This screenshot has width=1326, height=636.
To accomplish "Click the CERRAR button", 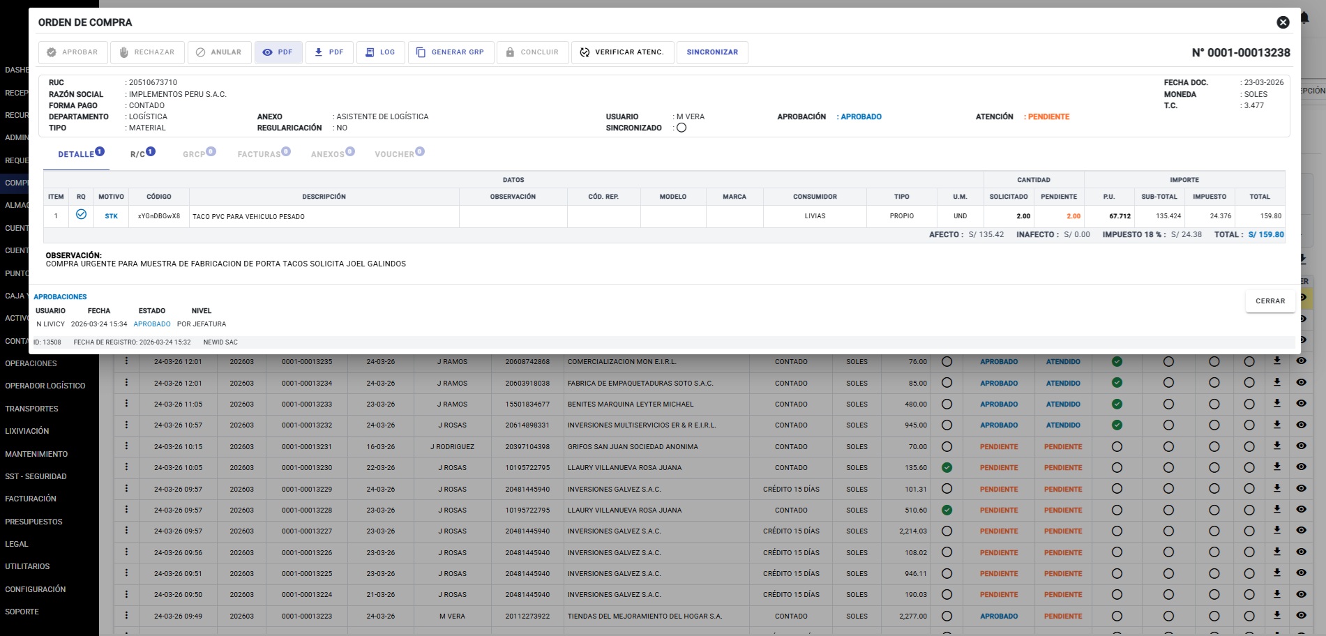I will [x=1270, y=301].
